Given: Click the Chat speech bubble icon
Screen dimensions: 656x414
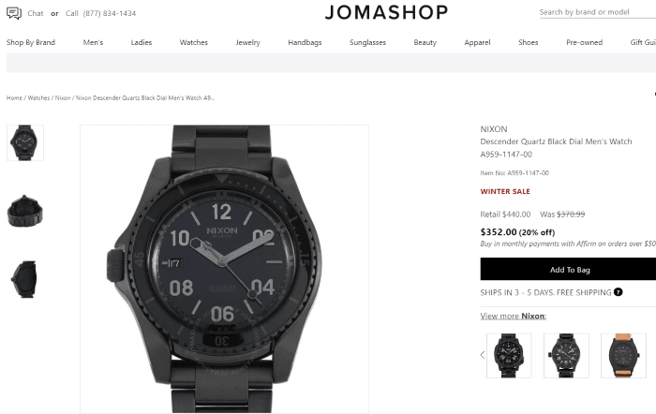Looking at the screenshot, I should click(14, 13).
